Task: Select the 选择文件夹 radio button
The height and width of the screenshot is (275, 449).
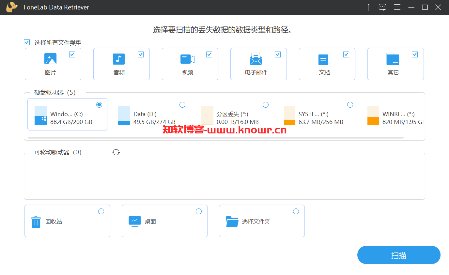Action: coord(296,211)
